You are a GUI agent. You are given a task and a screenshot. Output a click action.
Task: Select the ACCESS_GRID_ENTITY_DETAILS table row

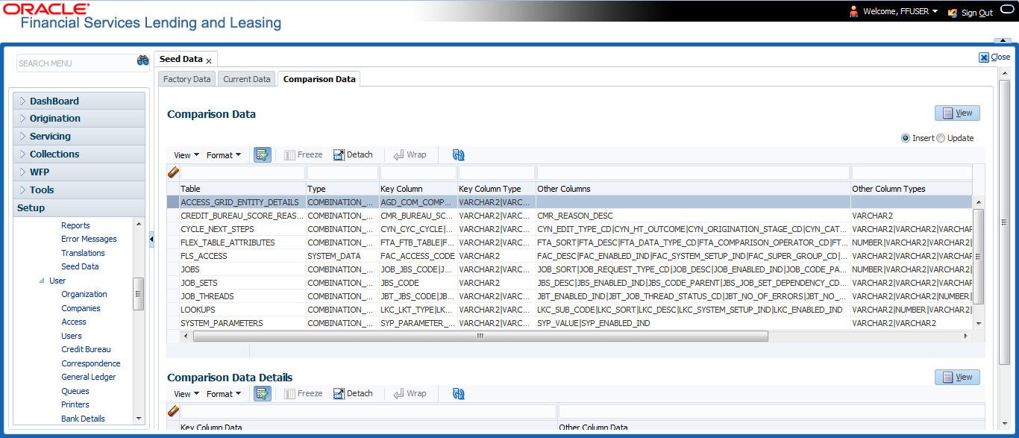pyautogui.click(x=239, y=202)
